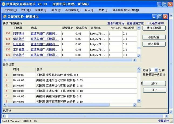This screenshot has height=124, width=174.
Task: Click outer window vertical scrollbar down arrow
Action: point(171,112)
